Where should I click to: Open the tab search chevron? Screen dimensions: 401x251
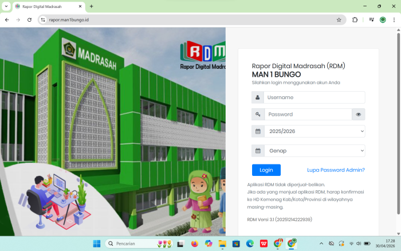tap(6, 6)
